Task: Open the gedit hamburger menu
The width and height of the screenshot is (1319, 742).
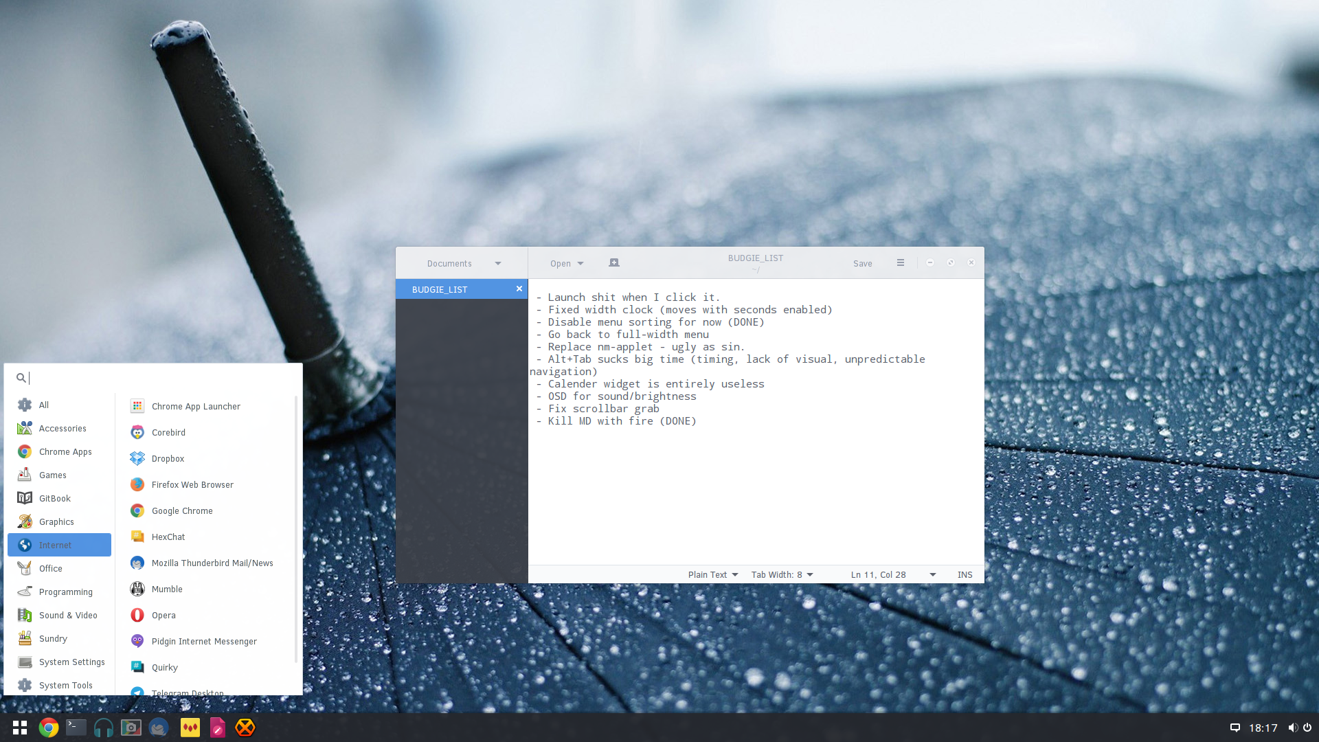Action: point(901,263)
